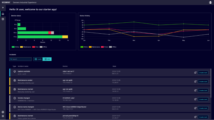This screenshot has height=120, width=214.
Task: Open external link for Maintenance ended incident
Action: click(195, 81)
